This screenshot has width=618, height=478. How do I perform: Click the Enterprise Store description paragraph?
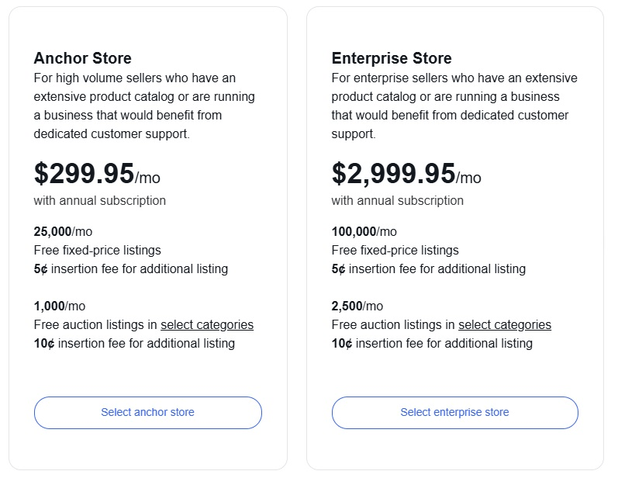pyautogui.click(x=454, y=106)
